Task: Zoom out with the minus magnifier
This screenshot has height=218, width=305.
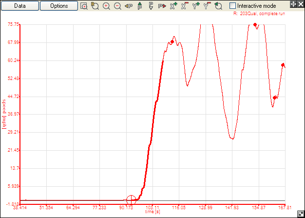Action: [117, 6]
